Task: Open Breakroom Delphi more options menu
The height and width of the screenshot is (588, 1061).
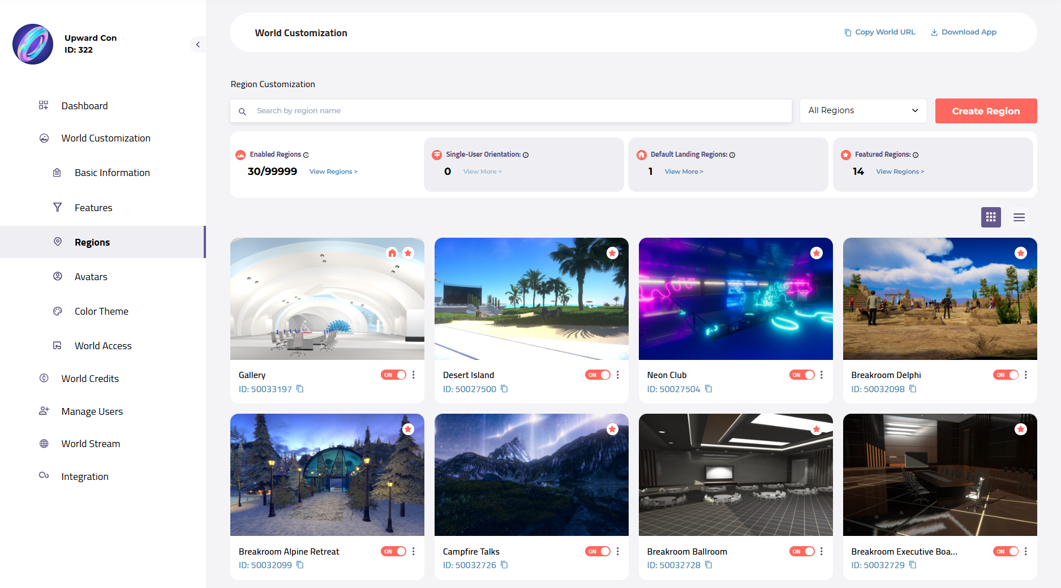Action: [x=1026, y=375]
